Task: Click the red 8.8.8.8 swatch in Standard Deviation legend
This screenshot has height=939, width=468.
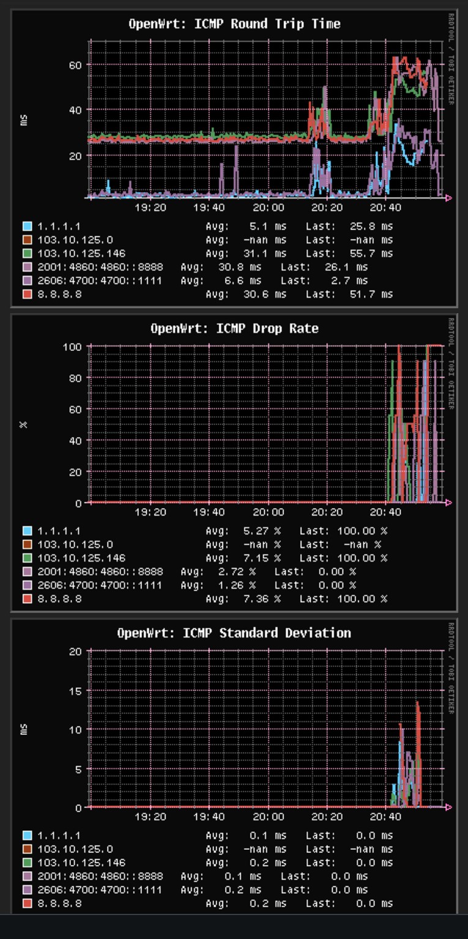Action: [27, 903]
